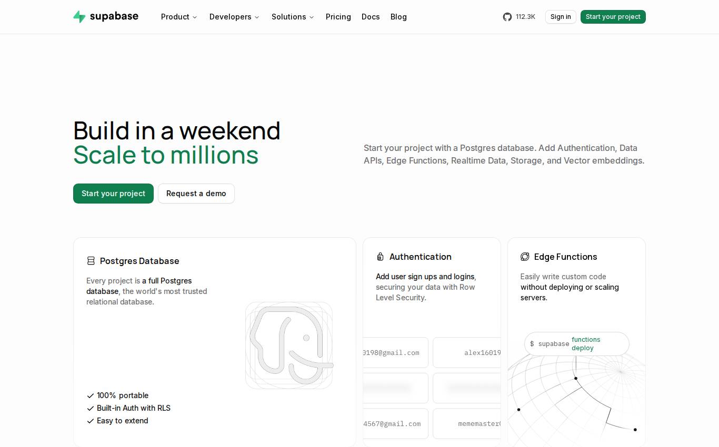This screenshot has height=447, width=719.
Task: Expand the Developers dropdown menu
Action: tap(234, 17)
